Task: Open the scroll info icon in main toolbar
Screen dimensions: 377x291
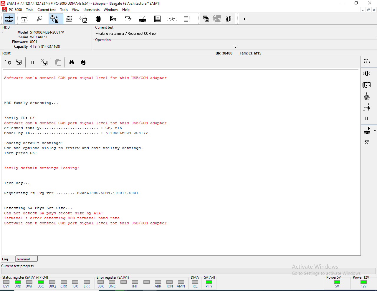Action: (x=24, y=19)
